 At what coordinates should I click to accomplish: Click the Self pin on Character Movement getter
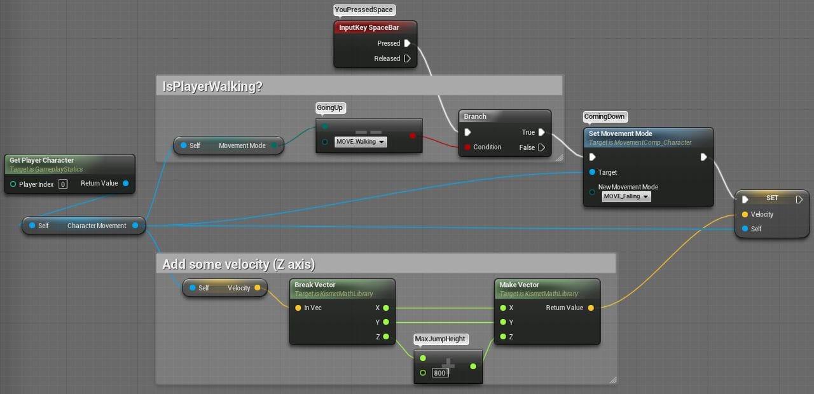coord(32,226)
